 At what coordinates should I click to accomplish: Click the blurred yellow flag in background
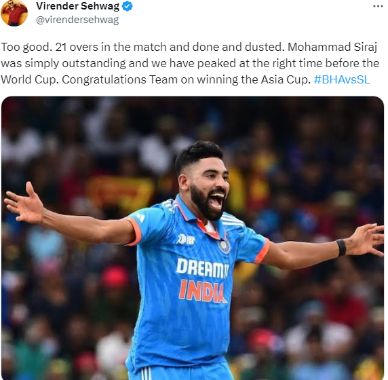tap(121, 190)
